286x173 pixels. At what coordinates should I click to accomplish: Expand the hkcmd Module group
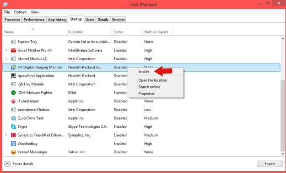[6, 59]
